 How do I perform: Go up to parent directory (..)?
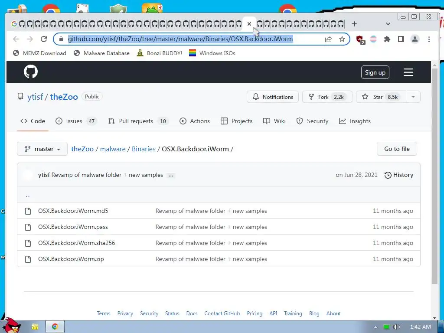28,195
